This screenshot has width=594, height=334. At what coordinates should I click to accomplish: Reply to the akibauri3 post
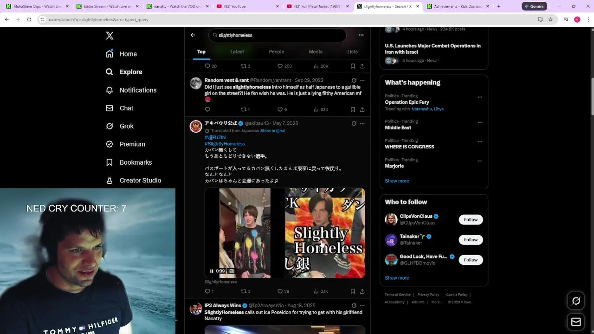pos(209,291)
